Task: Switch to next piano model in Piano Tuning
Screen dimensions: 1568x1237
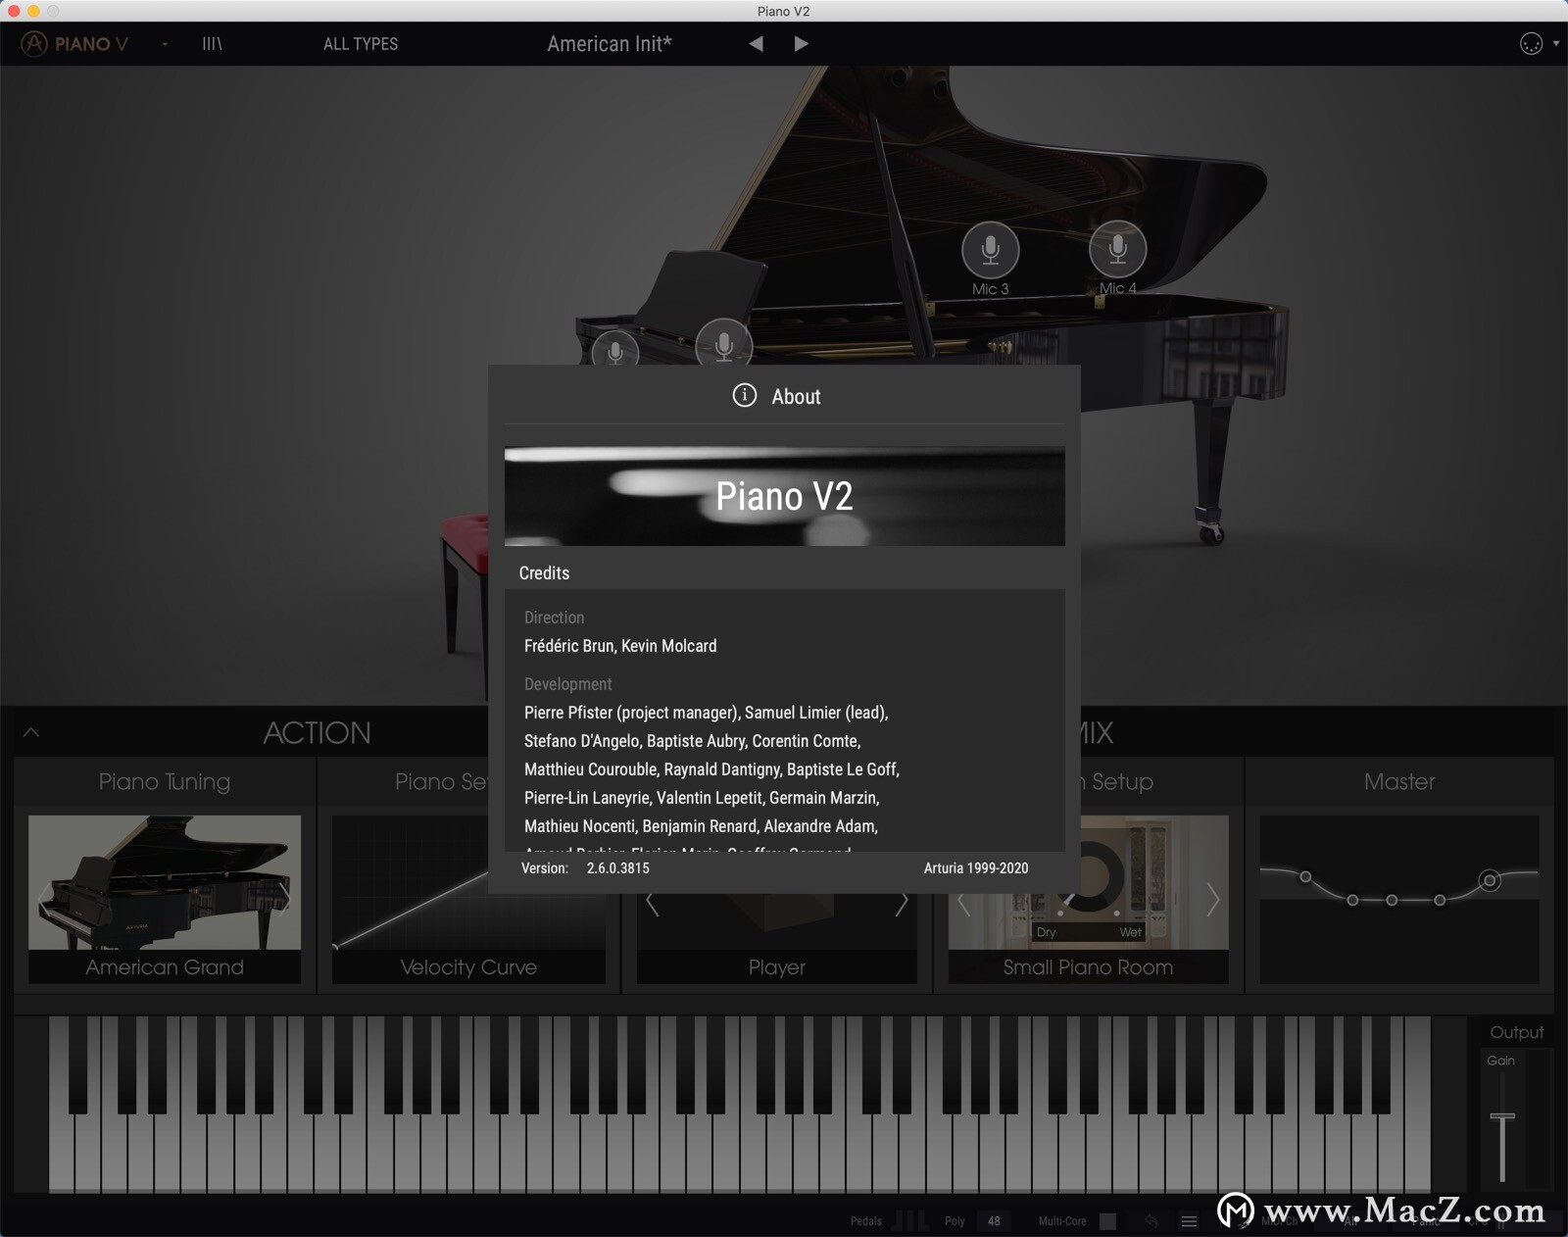Action: click(285, 898)
